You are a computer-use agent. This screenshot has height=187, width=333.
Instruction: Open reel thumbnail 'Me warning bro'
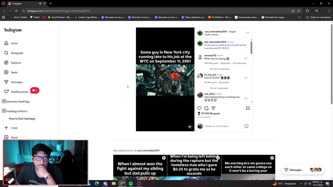248,167
